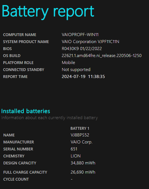The image size is (149, 189).
Task: Select the system product name VJPF11C11N value
Action: (x=91, y=42)
